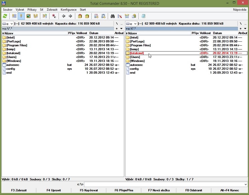Open Vybrat menu
Image resolution: width=249 pixels, height=195 pixels.
coord(20,10)
